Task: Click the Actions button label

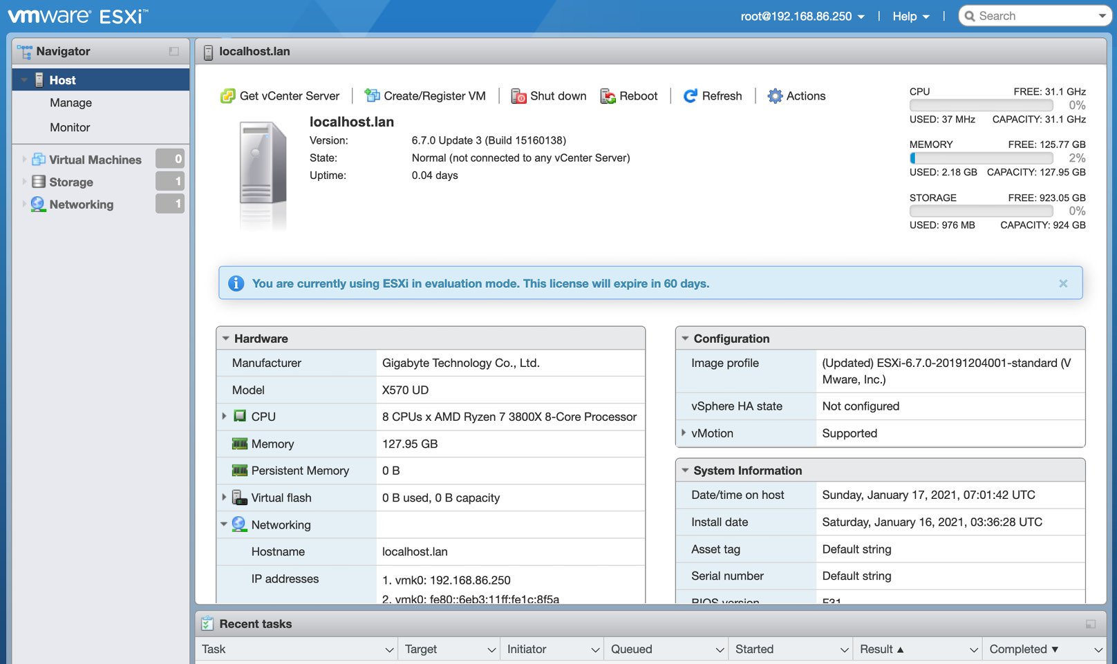Action: coord(806,96)
